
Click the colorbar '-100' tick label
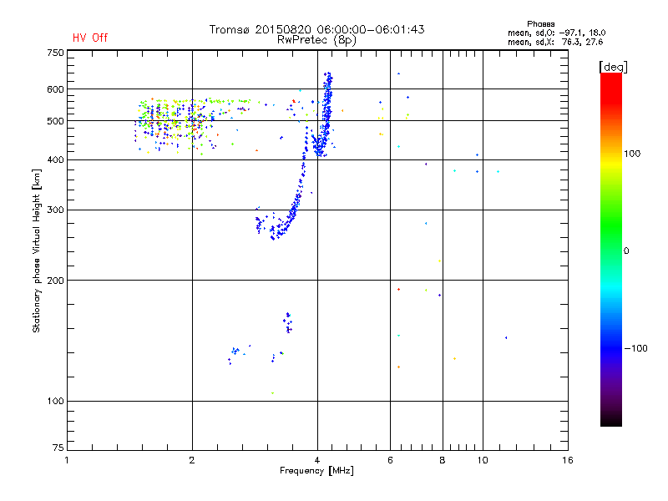[635, 348]
